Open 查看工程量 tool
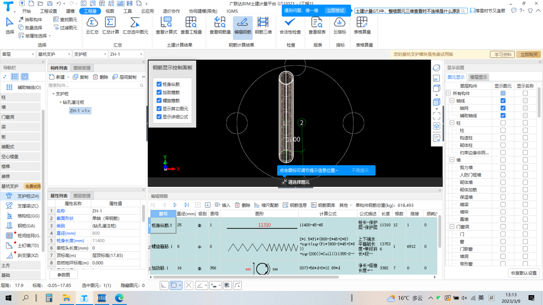Screen dimensions: 543x305 tap(191, 25)
